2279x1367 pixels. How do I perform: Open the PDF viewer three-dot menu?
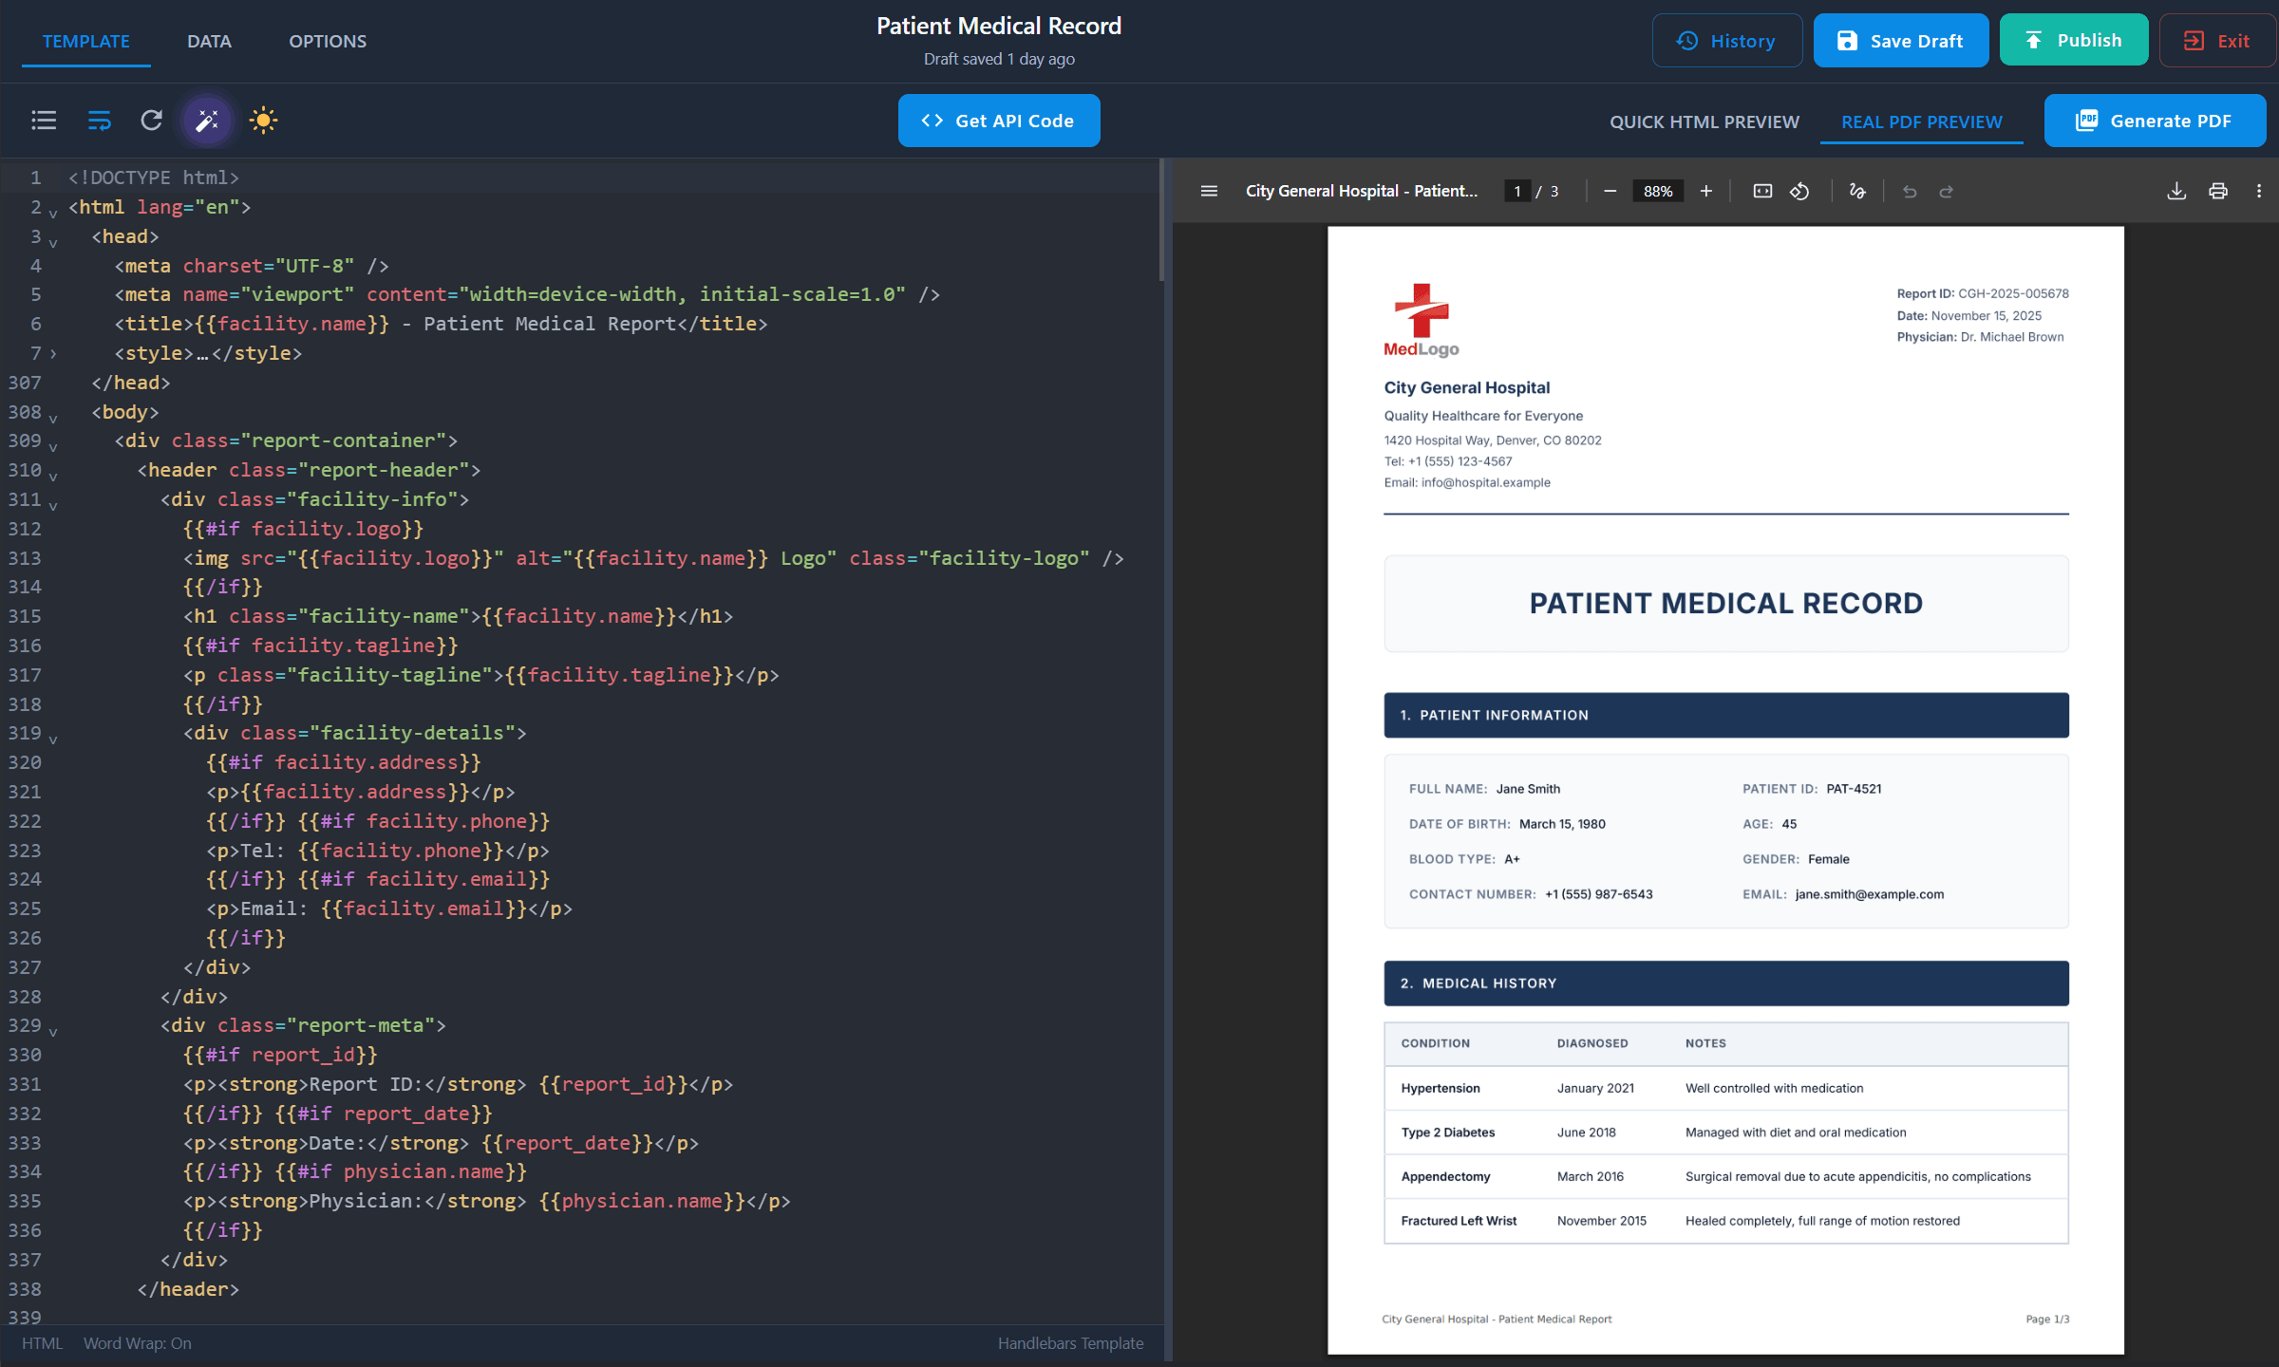[2260, 191]
